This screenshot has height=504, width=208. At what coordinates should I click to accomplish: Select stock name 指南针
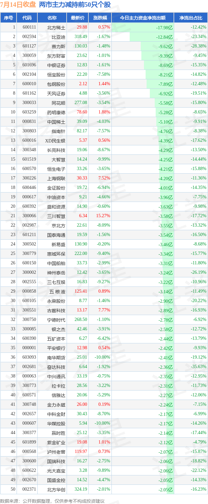pyautogui.click(x=58, y=131)
